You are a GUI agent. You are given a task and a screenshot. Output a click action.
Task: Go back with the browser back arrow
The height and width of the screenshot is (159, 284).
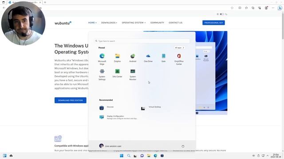pyautogui.click(x=4, y=8)
